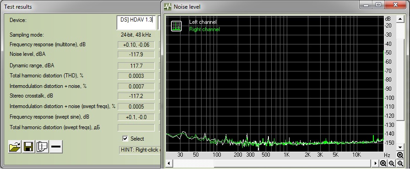Click the spectrum graph icon on plot
The width and height of the screenshot is (410, 169).
tap(176, 26)
